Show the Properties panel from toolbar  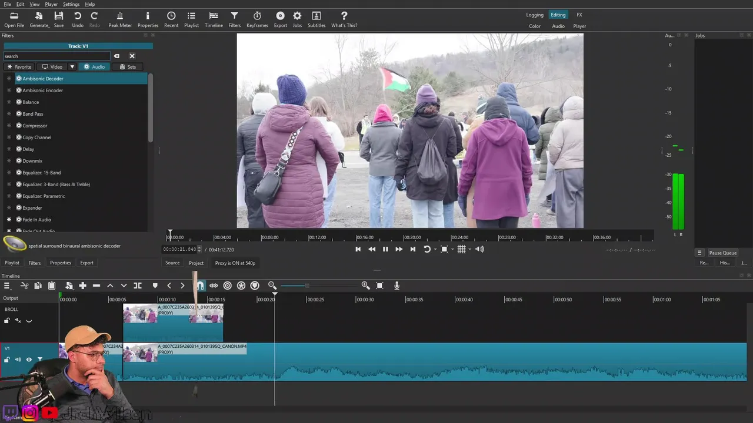pos(148,19)
